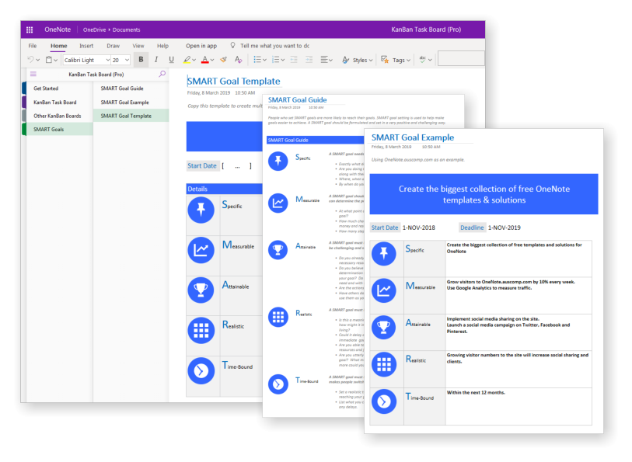The width and height of the screenshot is (632, 462).
Task: Open the SMART Goal Guide page
Action: (x=124, y=88)
